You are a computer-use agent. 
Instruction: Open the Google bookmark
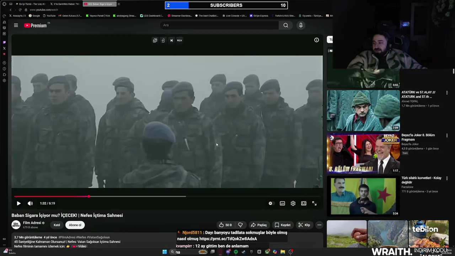[34, 16]
